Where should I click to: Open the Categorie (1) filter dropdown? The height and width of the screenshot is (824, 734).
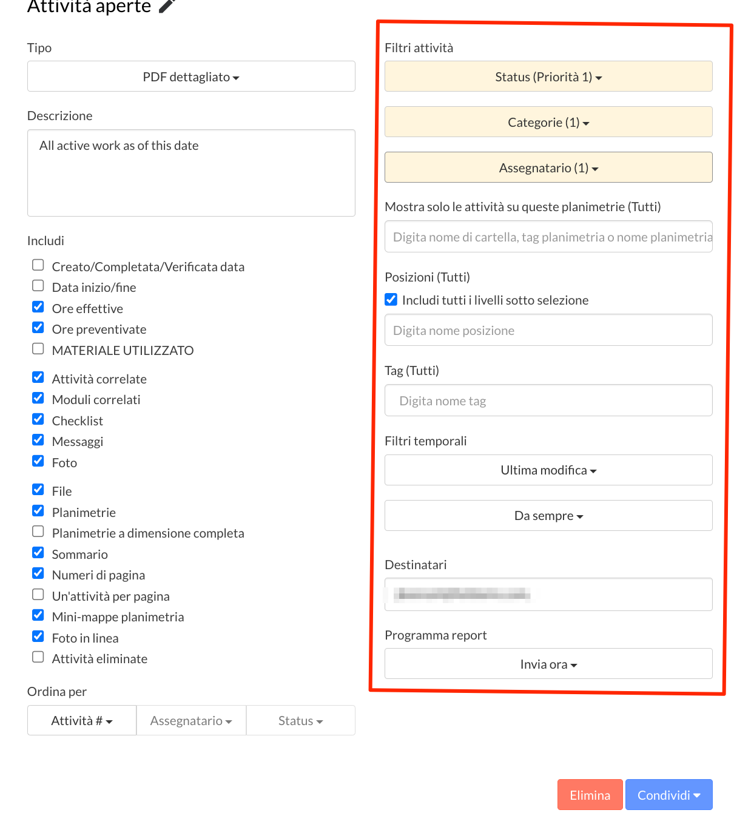tap(548, 122)
